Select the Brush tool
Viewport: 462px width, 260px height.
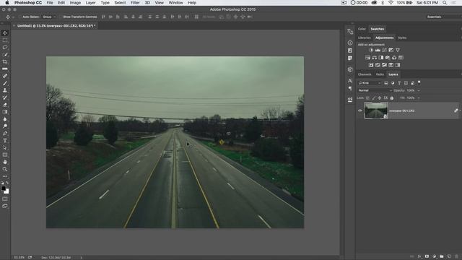click(5, 83)
